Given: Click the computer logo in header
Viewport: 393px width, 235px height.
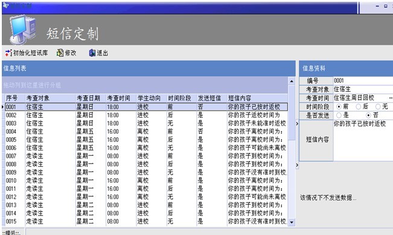Looking at the screenshot, I should [x=22, y=30].
